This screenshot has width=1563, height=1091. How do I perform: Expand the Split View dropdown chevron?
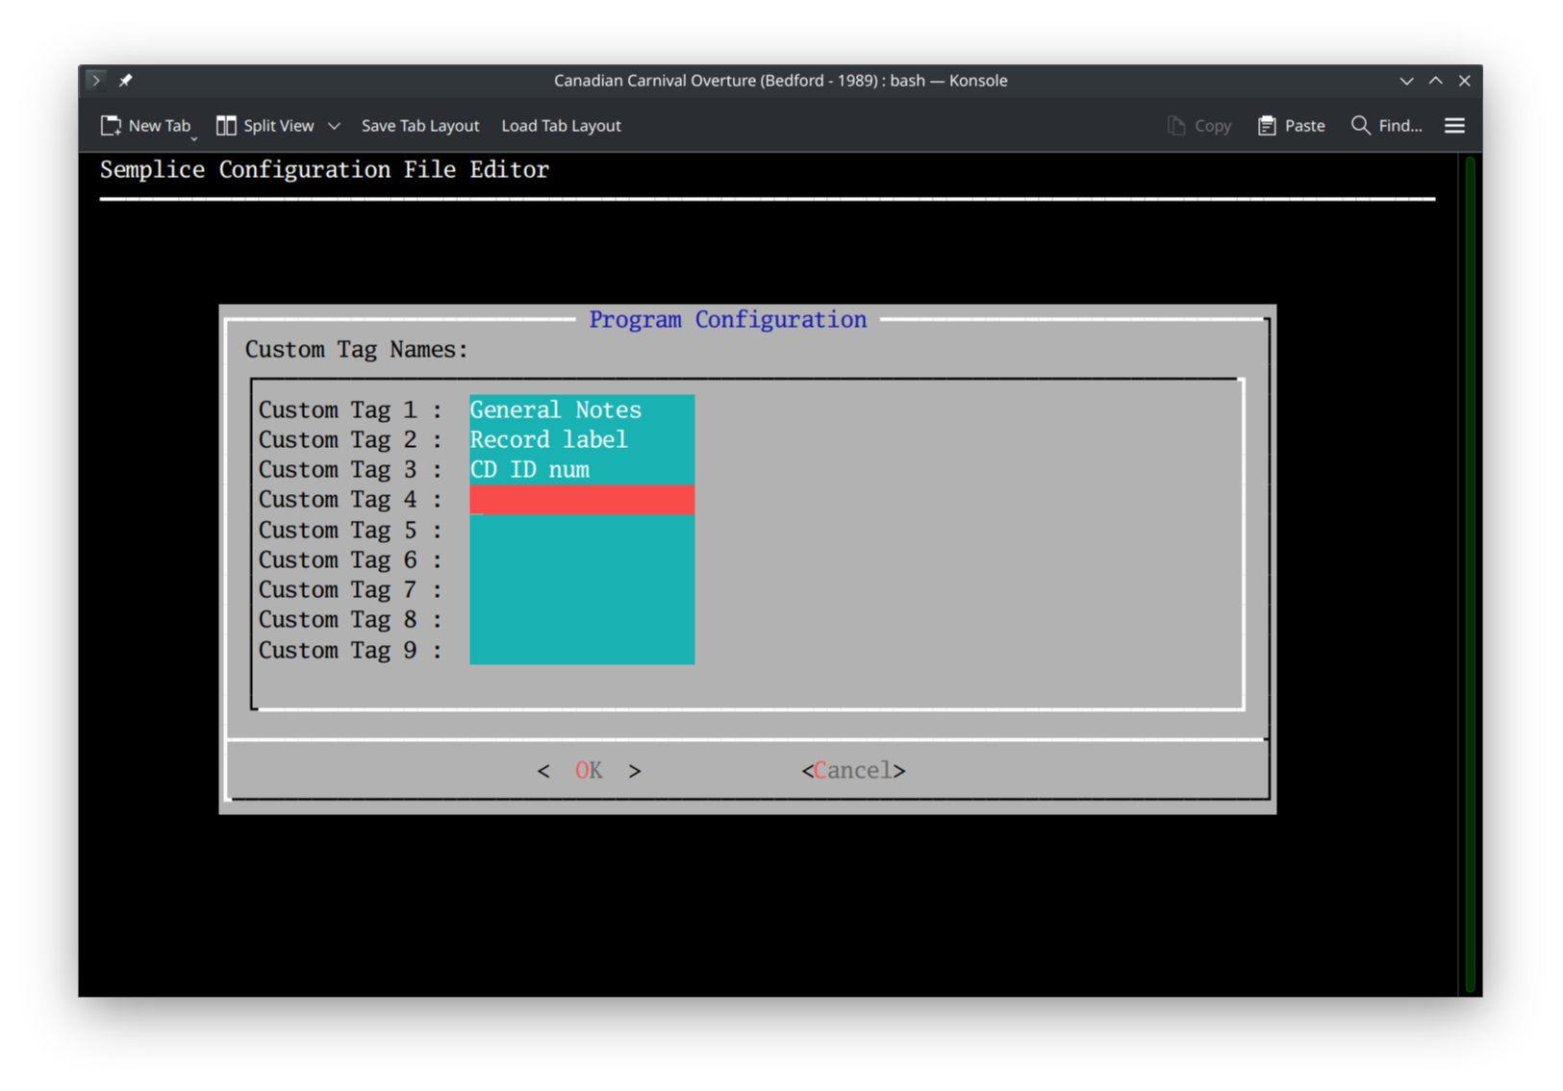tap(334, 126)
